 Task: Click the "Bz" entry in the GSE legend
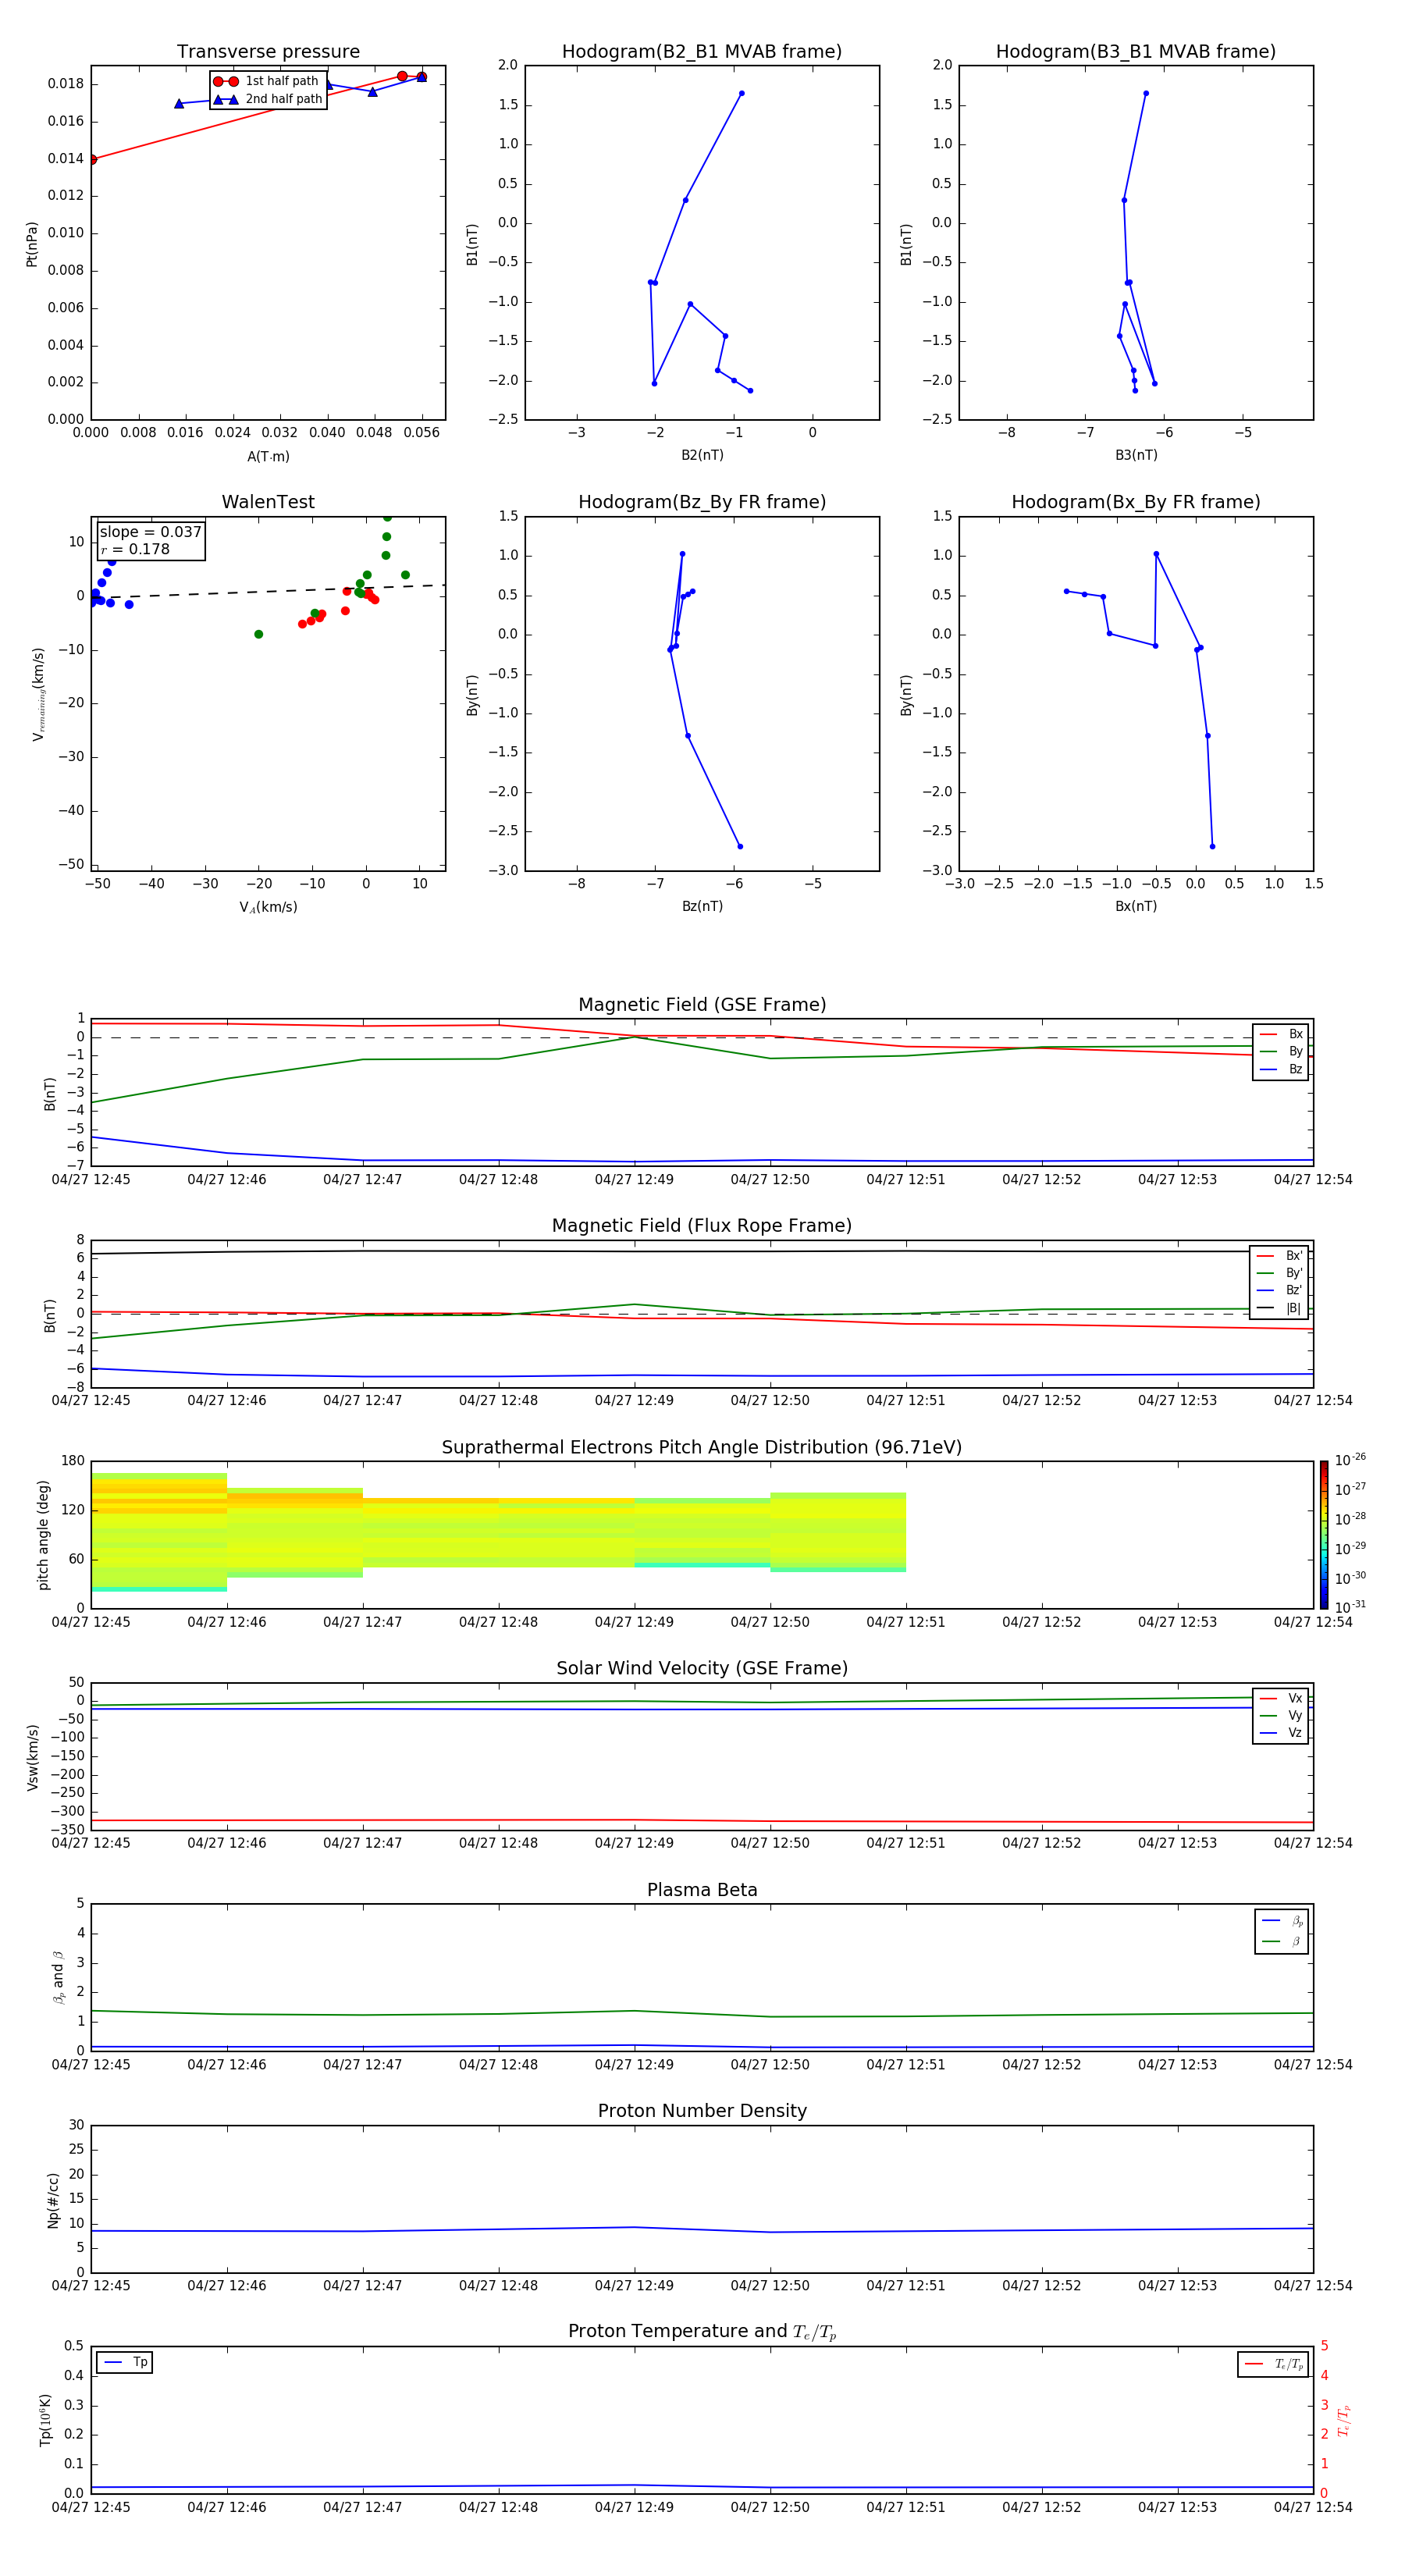pyautogui.click(x=1281, y=1069)
